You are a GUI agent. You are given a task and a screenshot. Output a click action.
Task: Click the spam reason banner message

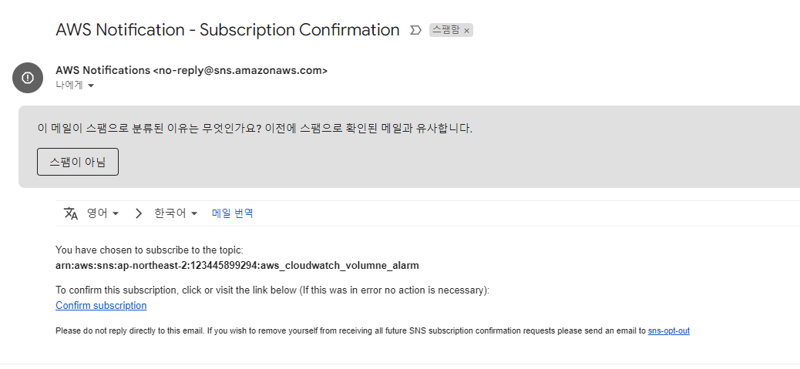coord(254,128)
